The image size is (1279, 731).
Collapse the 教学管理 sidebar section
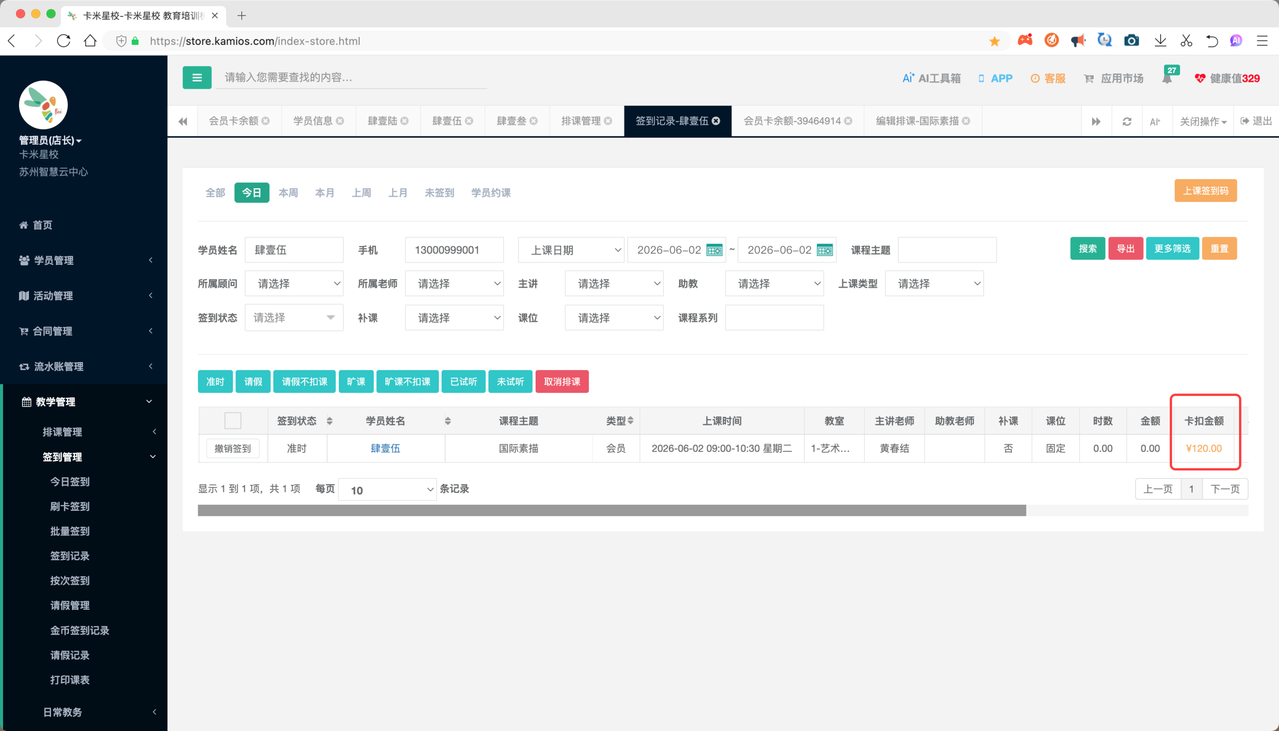83,401
